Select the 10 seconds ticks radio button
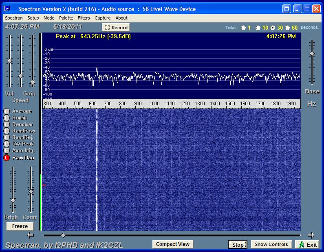 click(258, 28)
